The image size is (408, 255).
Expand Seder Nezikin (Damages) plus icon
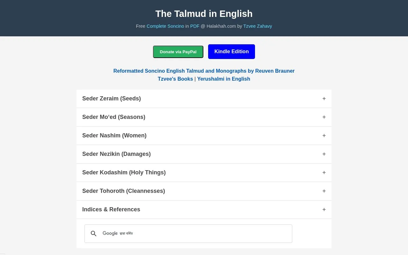[324, 154]
